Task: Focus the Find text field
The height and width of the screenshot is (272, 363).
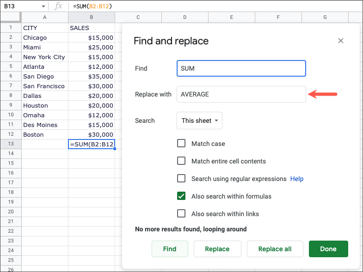Action: point(241,68)
